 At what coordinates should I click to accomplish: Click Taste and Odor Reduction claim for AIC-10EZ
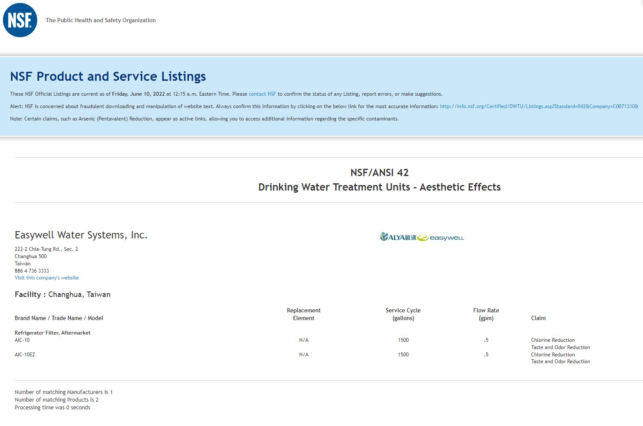[561, 361]
